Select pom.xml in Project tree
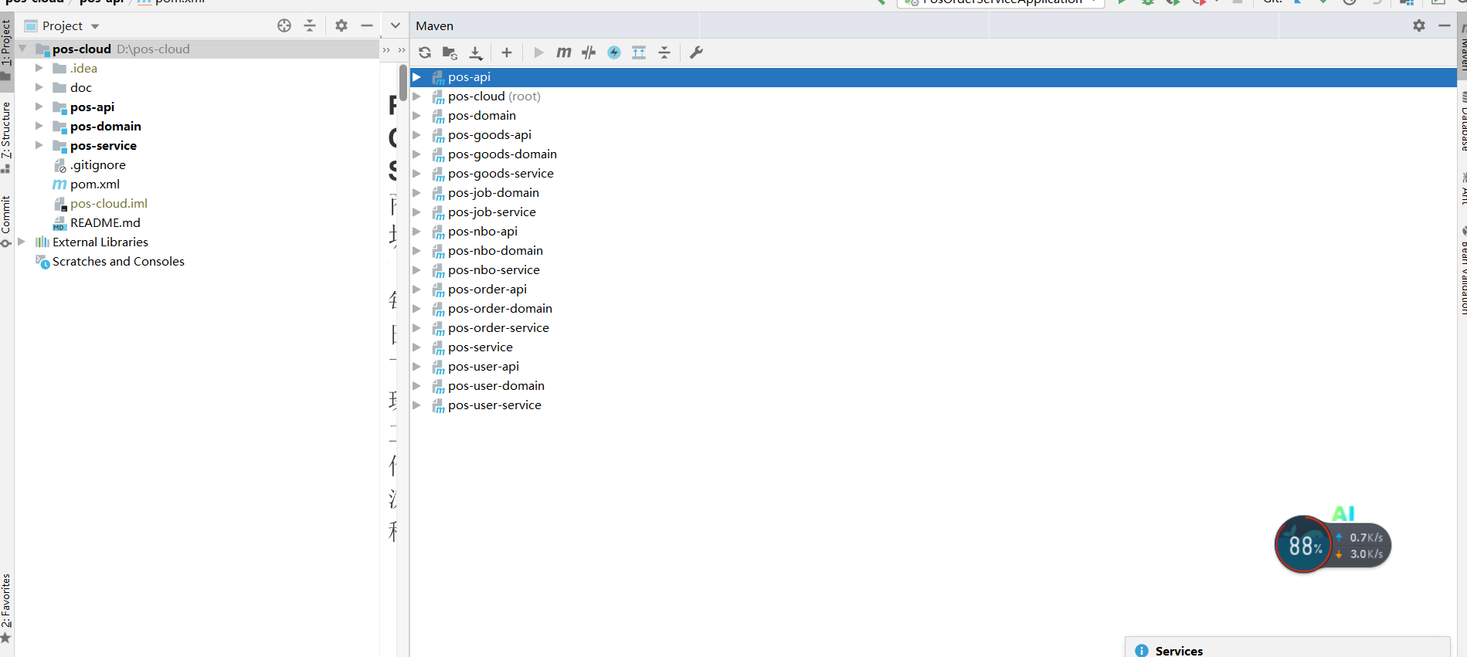The image size is (1467, 657). (x=95, y=184)
